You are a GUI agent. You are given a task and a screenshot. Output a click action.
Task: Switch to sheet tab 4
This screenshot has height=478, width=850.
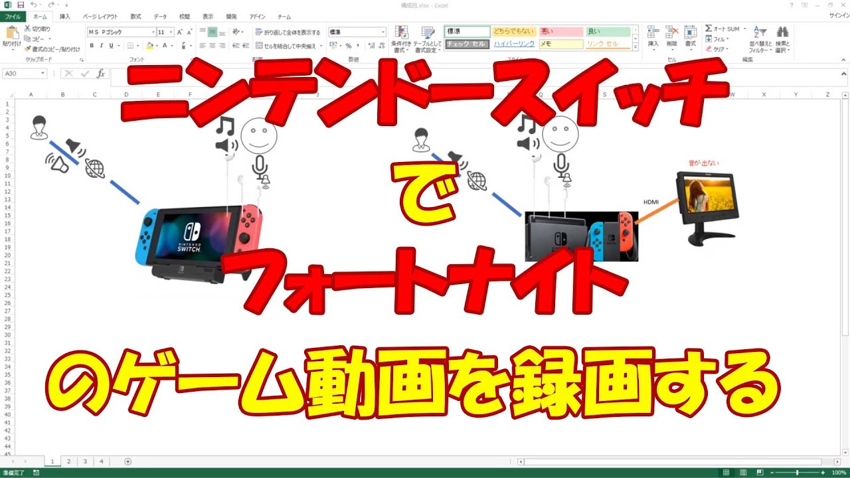click(102, 461)
